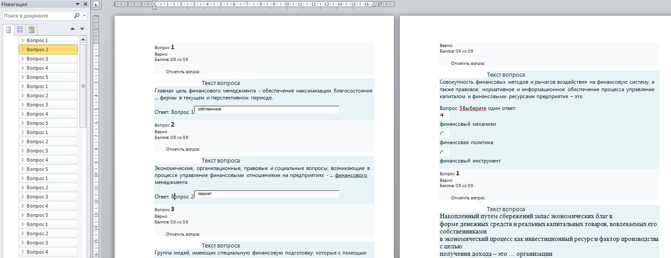Click the 'финансовая политика' answer label
Image resolution: width=671 pixels, height=258 pixels.
coord(466,142)
